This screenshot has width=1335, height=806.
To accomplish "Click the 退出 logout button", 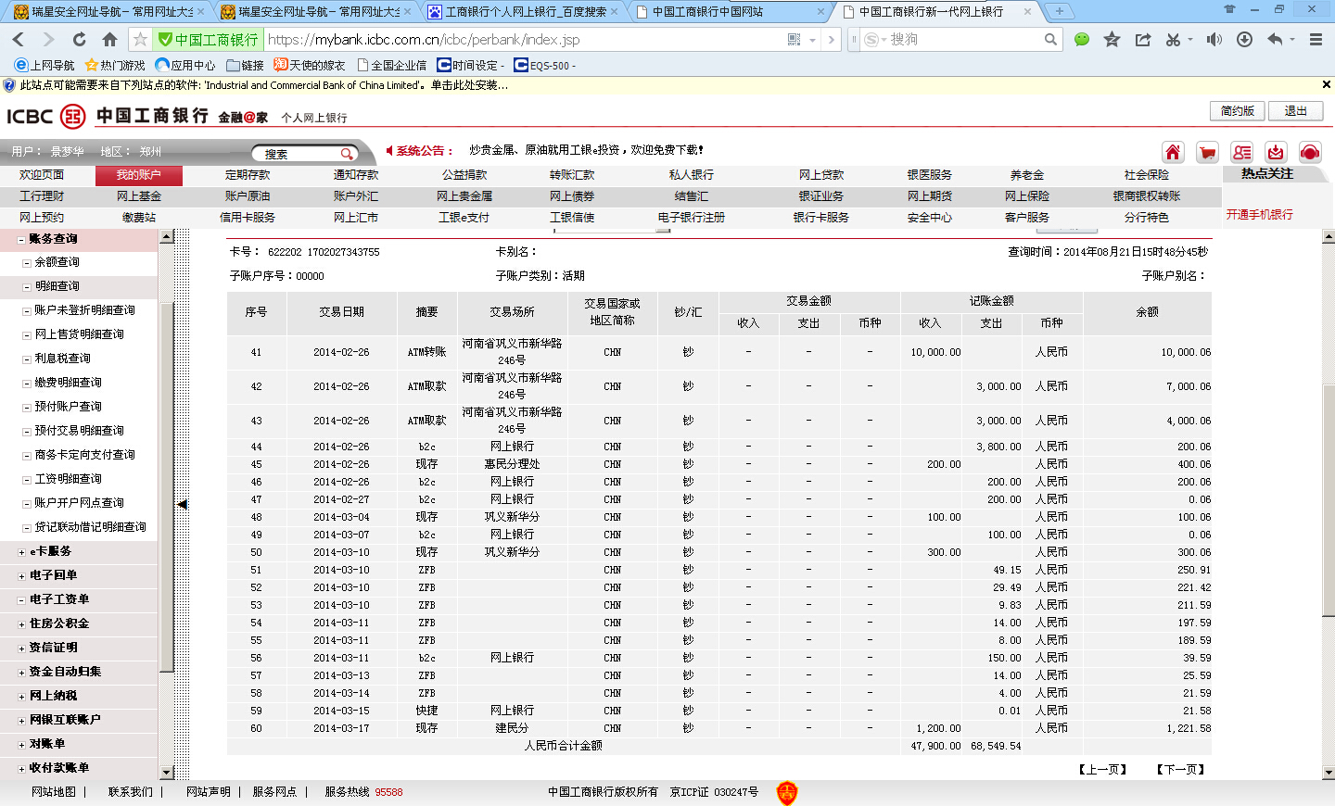I will click(x=1295, y=111).
